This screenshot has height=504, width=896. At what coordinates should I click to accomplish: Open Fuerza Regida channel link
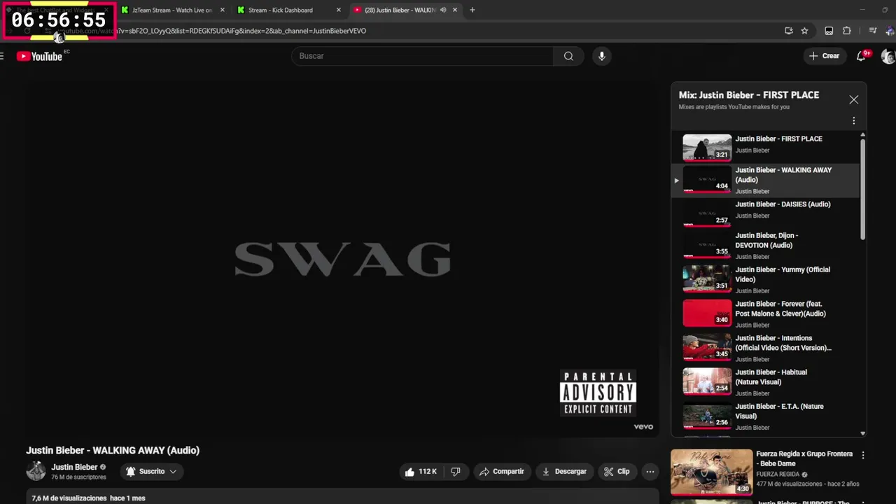click(778, 474)
